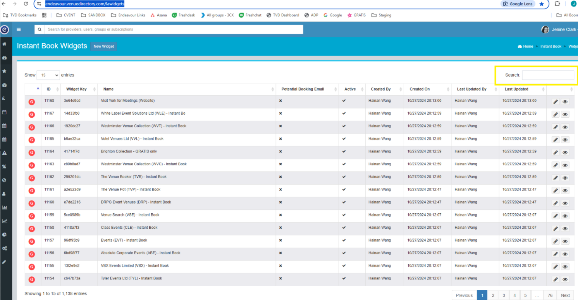This screenshot has width=578, height=300.
Task: Edit Tyler Events Ltd widget pencil icon
Action: tap(556, 279)
